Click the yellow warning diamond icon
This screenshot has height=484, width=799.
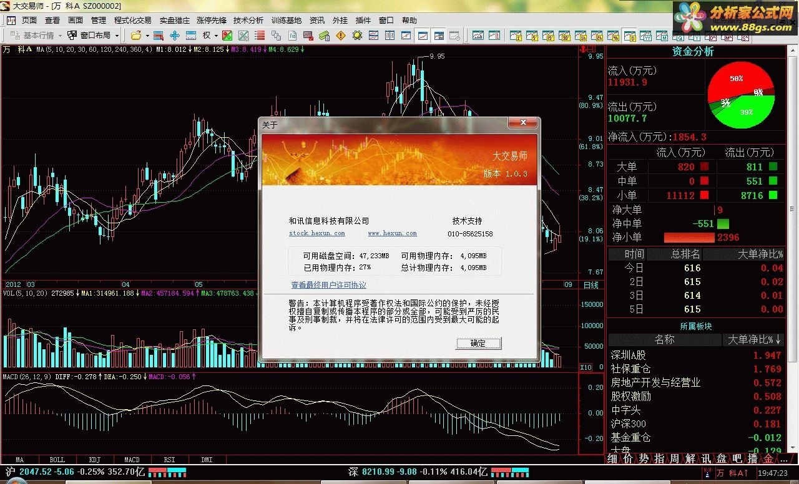pyautogui.click(x=341, y=36)
